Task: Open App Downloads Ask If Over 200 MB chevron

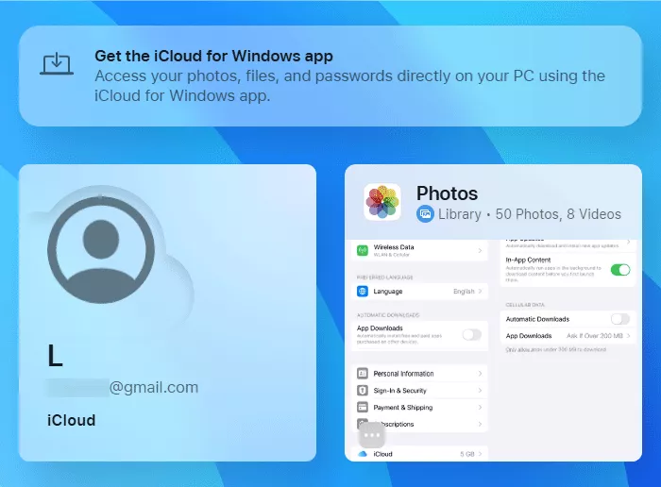Action: tap(628, 336)
